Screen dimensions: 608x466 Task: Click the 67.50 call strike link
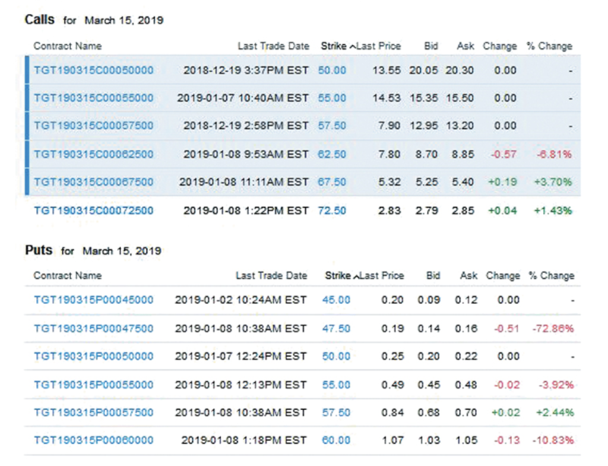[332, 182]
